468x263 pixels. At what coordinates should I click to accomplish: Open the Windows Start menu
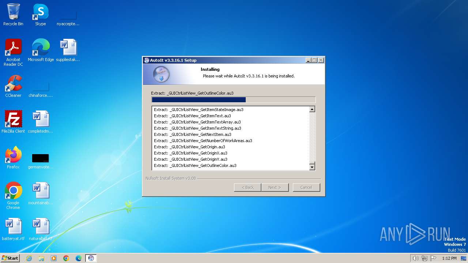point(10,258)
